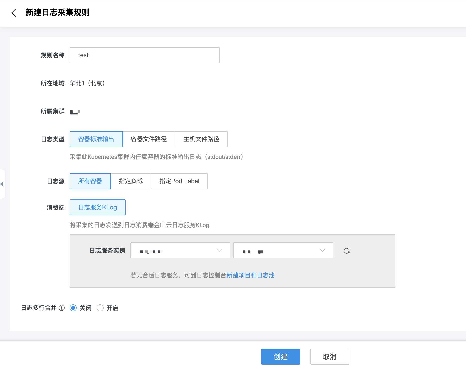Click the 取消 button
The image size is (466, 368).
(x=329, y=357)
